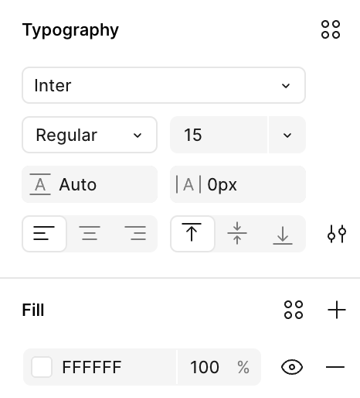
Task: Set vertical alignment to middle
Action: click(237, 234)
